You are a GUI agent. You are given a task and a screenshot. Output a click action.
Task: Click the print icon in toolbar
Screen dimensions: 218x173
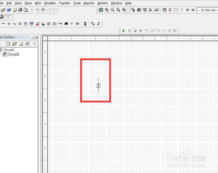click(x=20, y=10)
